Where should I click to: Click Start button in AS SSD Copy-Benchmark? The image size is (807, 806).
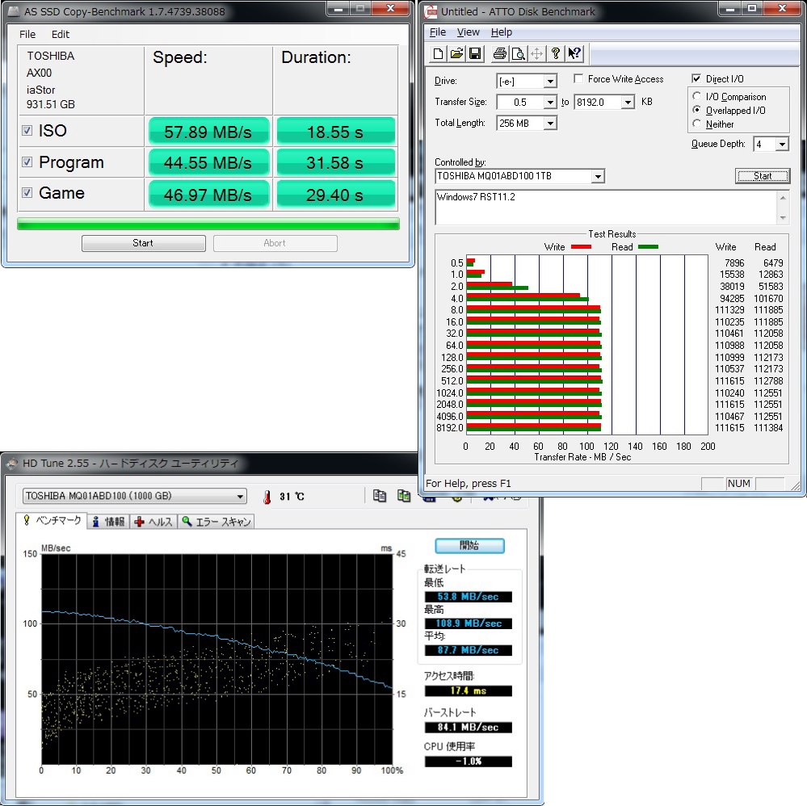(143, 243)
